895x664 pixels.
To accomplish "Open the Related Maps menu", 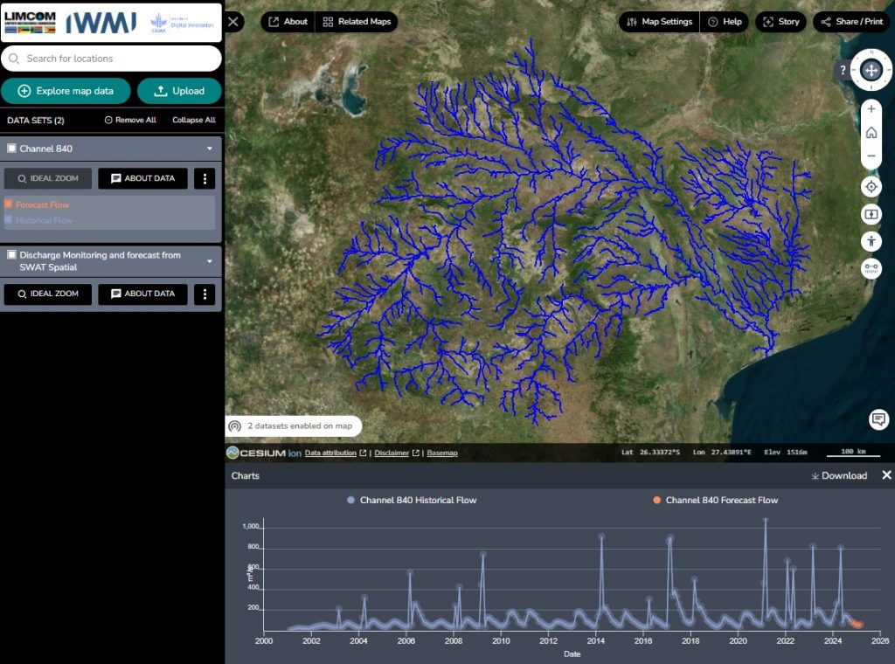I will click(356, 22).
